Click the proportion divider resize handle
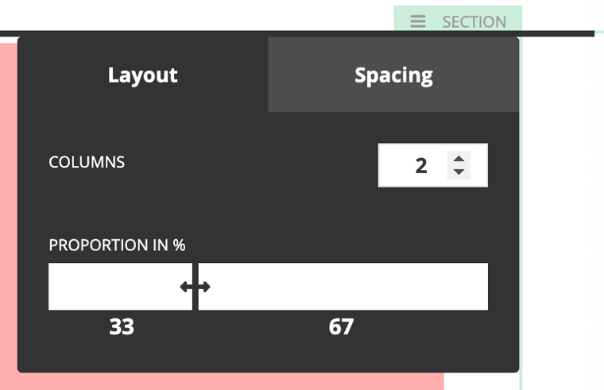The height and width of the screenshot is (390, 604). pos(195,287)
